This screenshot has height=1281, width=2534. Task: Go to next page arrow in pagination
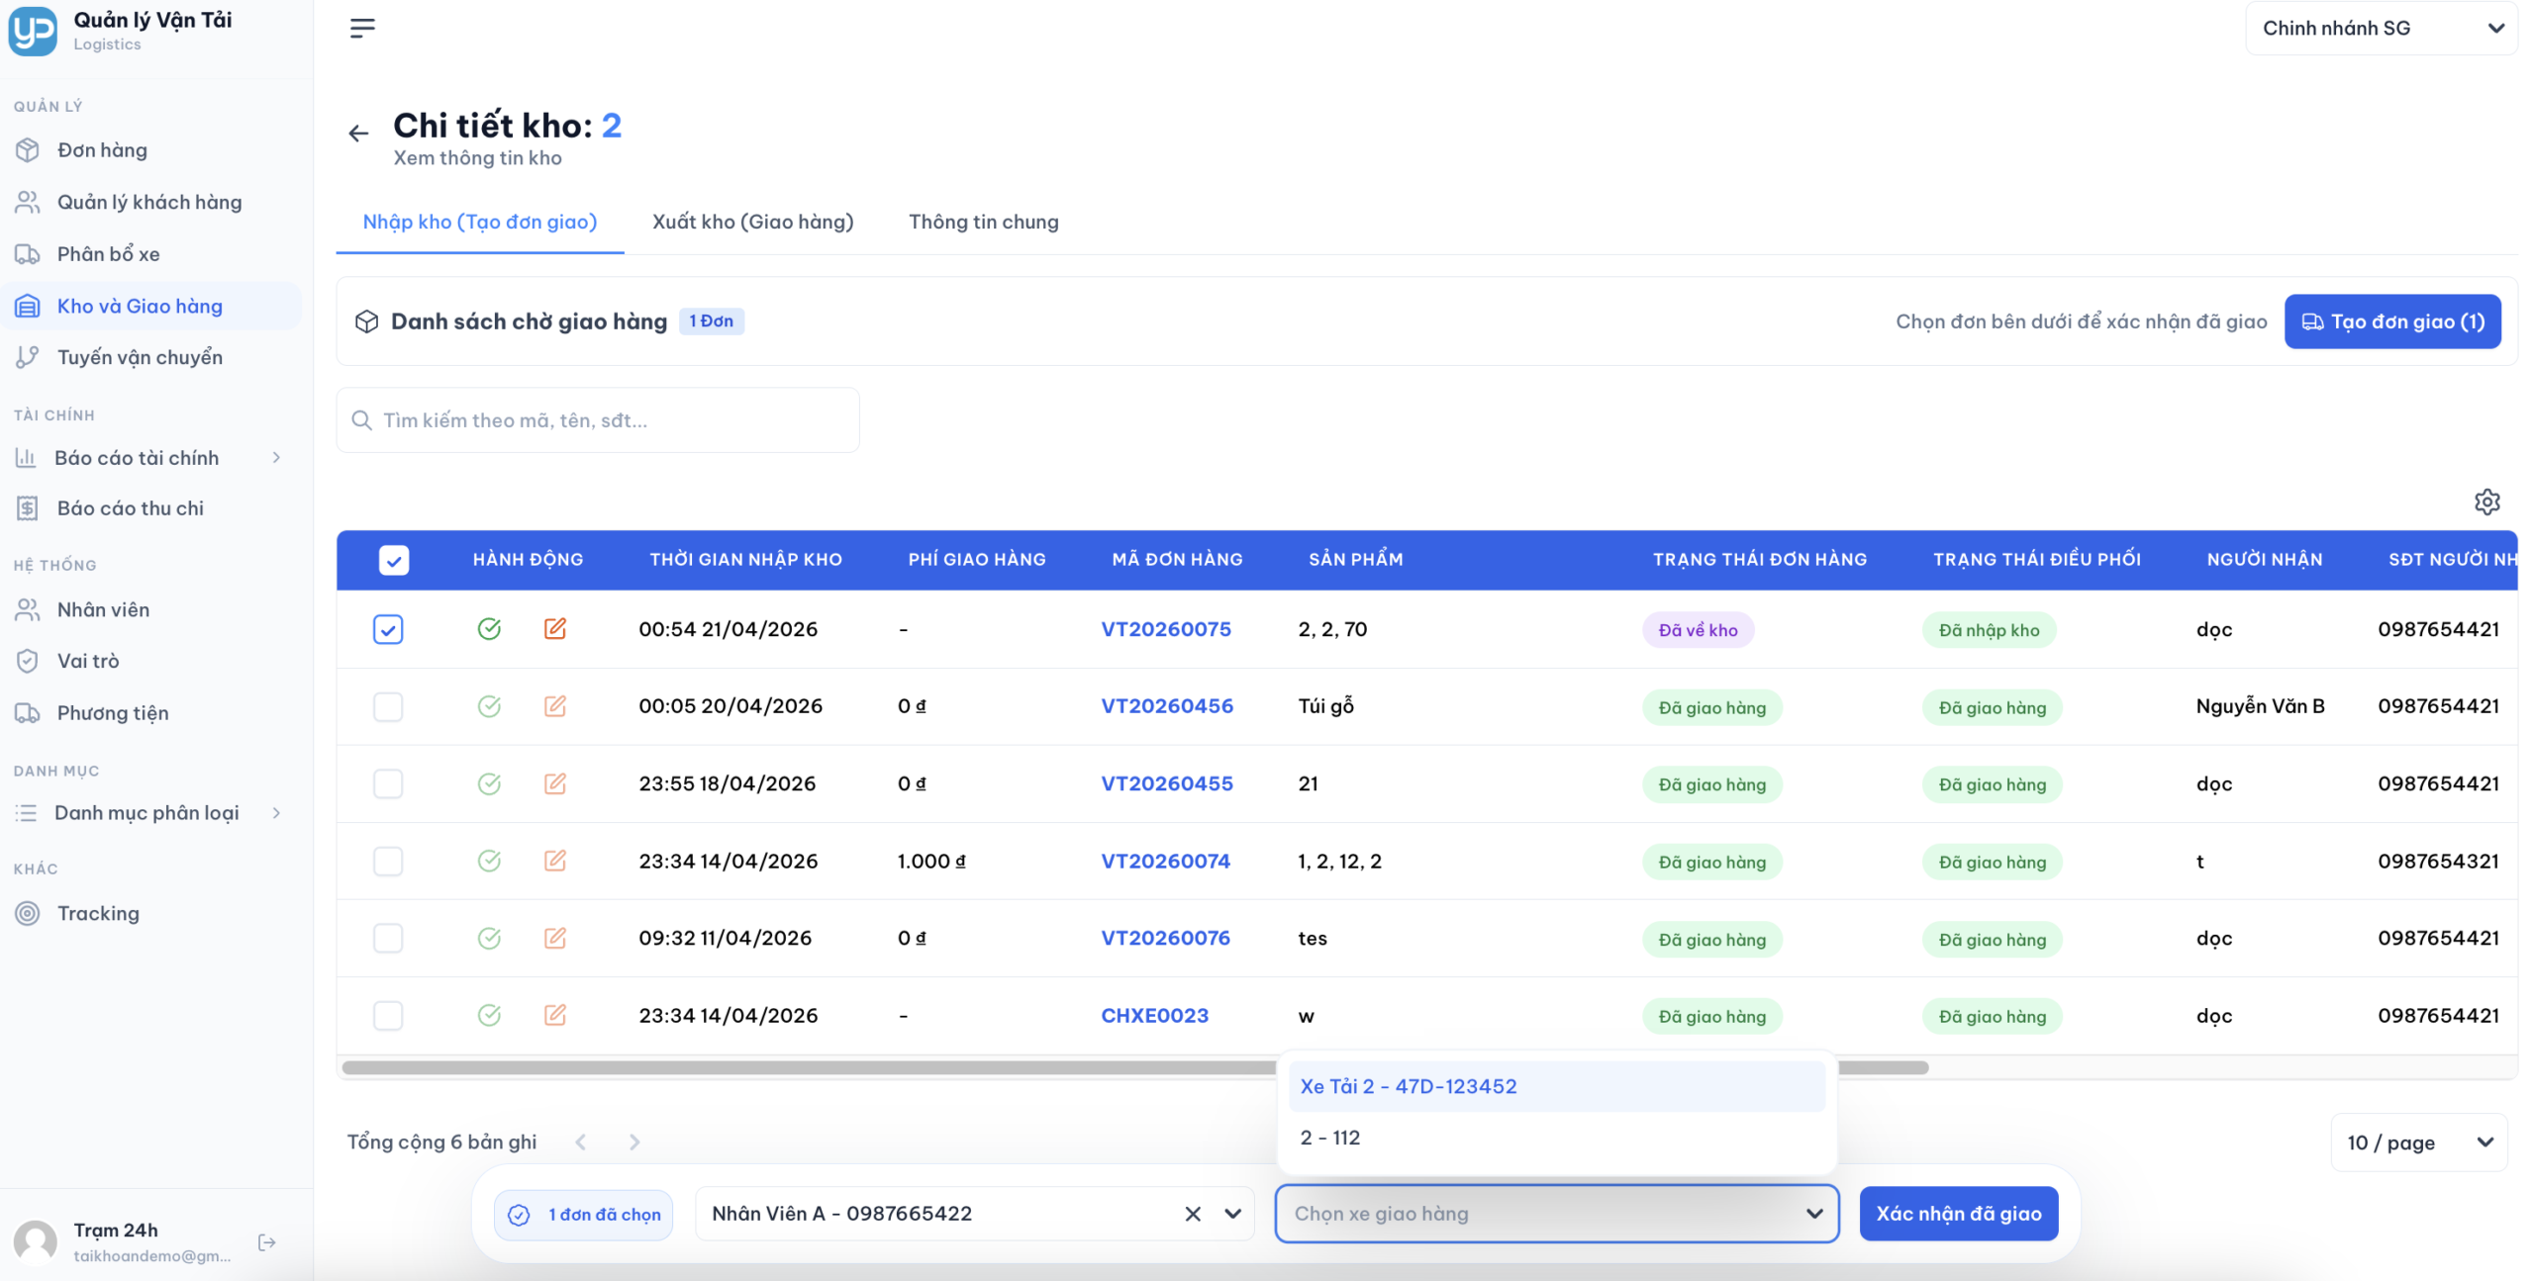click(634, 1143)
